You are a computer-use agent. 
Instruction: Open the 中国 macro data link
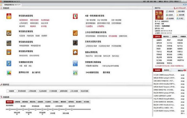pyautogui.click(x=21, y=66)
